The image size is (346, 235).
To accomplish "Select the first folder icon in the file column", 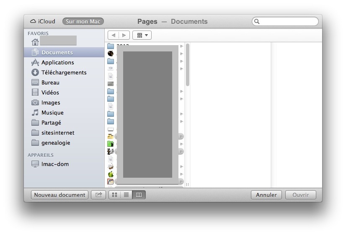I will 111,46.
